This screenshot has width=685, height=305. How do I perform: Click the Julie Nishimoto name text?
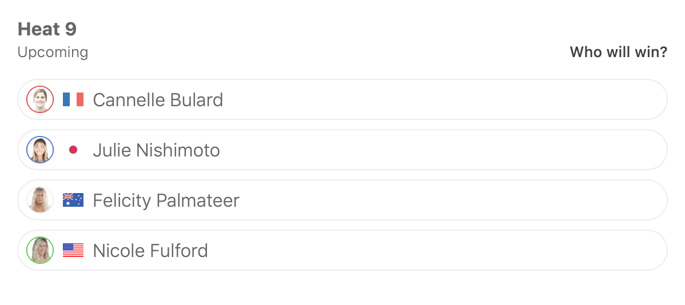click(156, 150)
